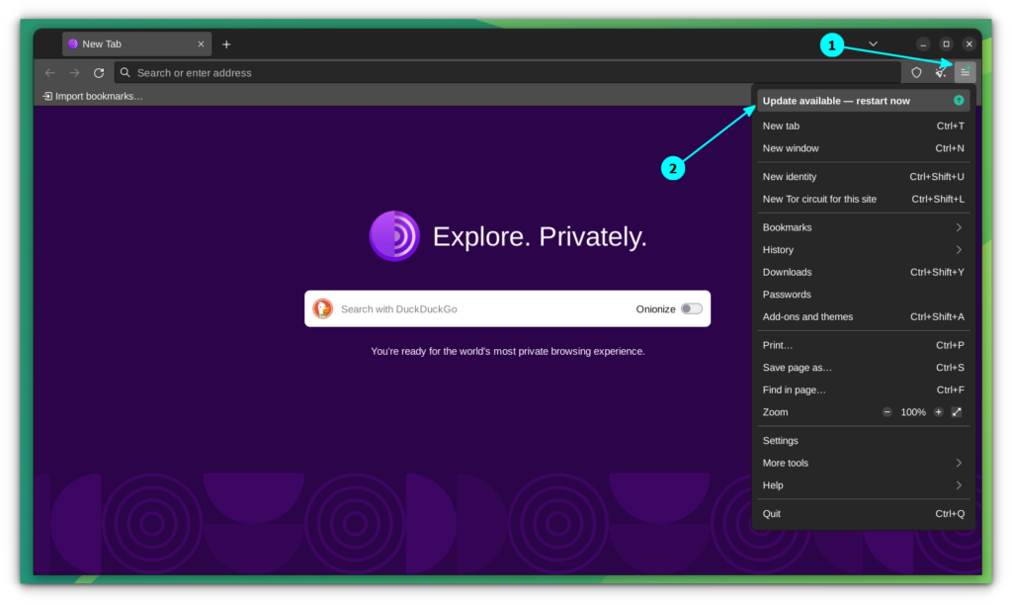This screenshot has width=1012, height=605.
Task: Select Print… menu item
Action: point(863,345)
